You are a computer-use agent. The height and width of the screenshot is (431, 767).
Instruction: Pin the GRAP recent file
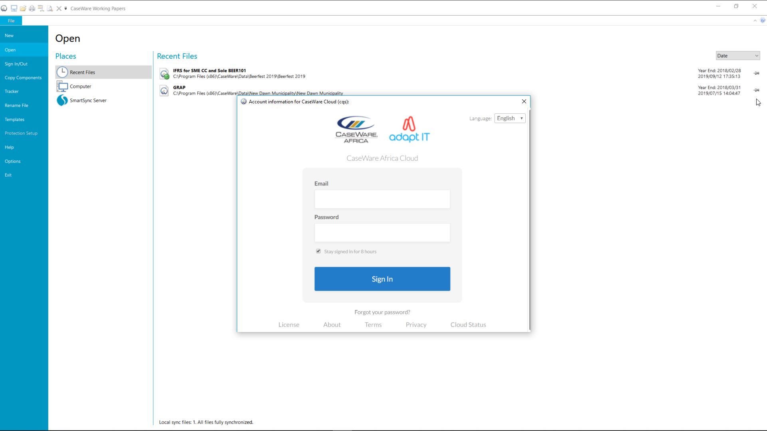757,90
